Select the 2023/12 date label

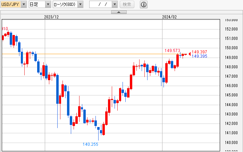(x=51, y=17)
